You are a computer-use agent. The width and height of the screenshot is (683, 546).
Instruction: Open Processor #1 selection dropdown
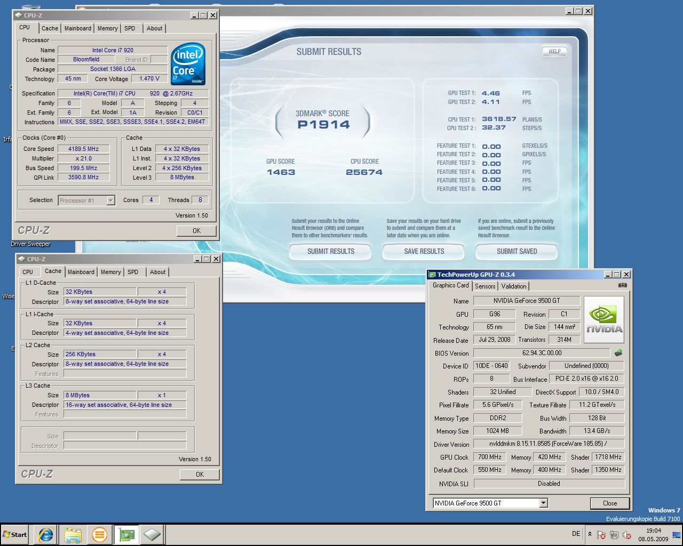(86, 200)
